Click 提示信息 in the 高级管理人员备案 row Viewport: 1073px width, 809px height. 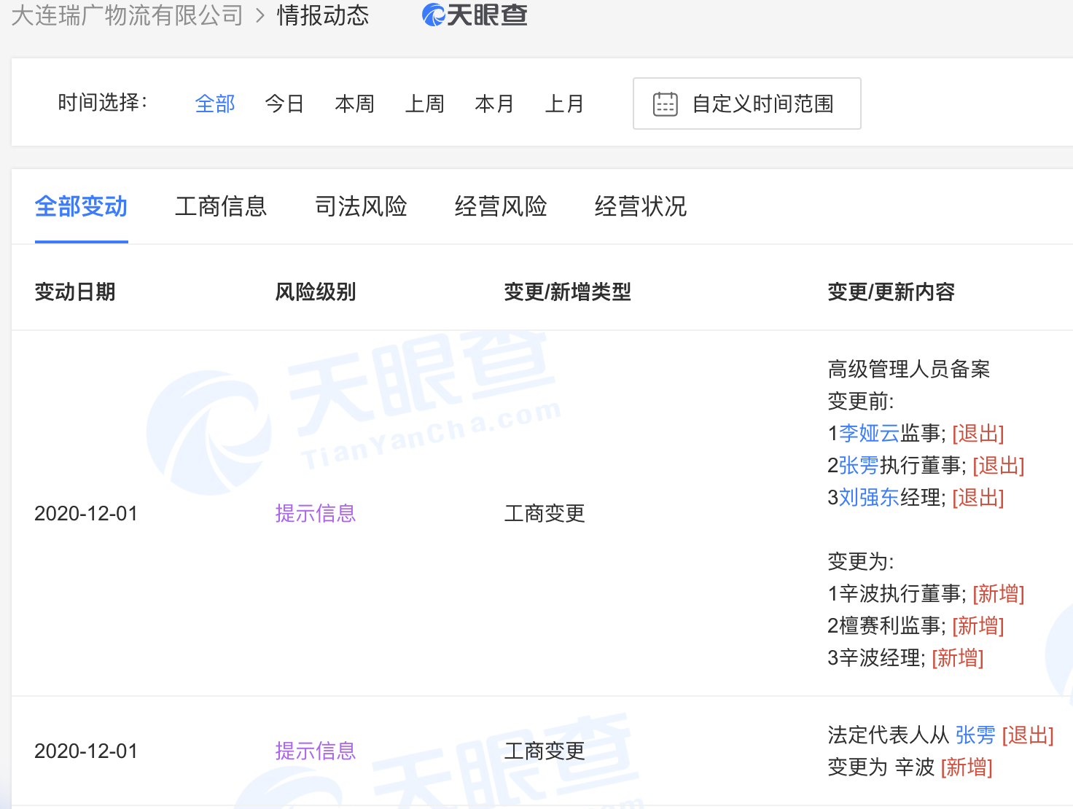[316, 514]
